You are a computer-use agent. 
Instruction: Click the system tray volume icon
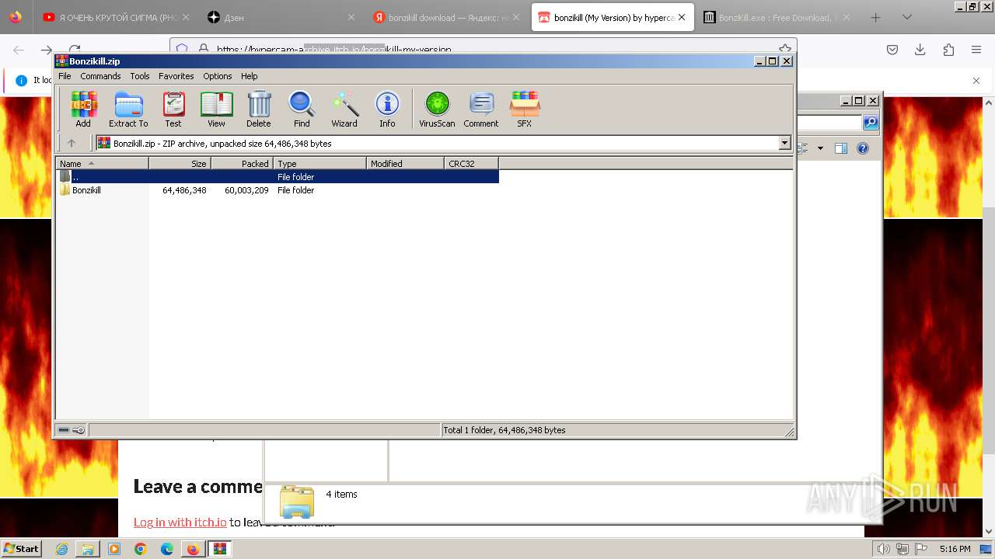pyautogui.click(x=883, y=549)
